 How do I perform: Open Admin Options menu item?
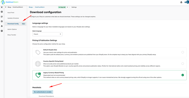12,29
